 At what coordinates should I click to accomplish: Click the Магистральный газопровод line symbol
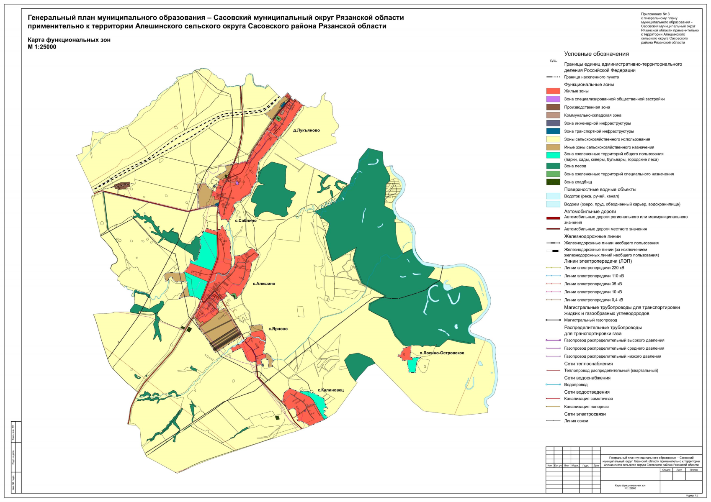(x=553, y=320)
